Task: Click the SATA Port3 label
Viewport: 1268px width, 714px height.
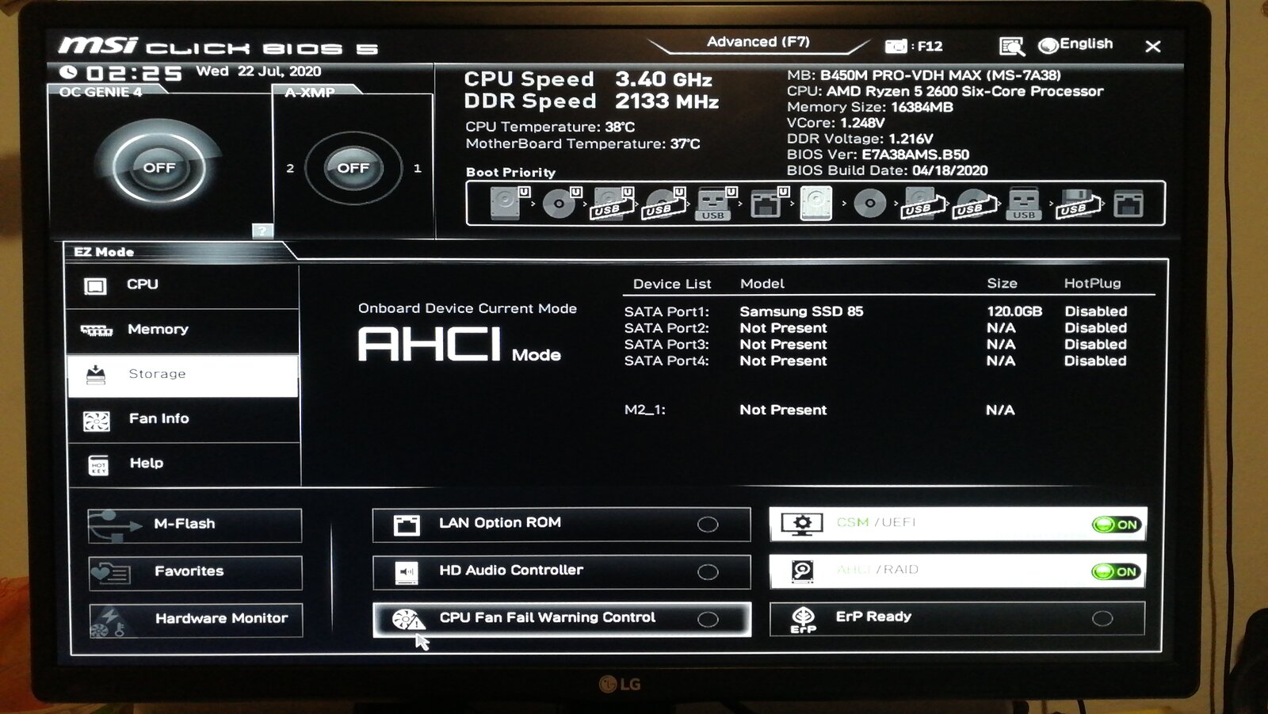Action: click(666, 345)
